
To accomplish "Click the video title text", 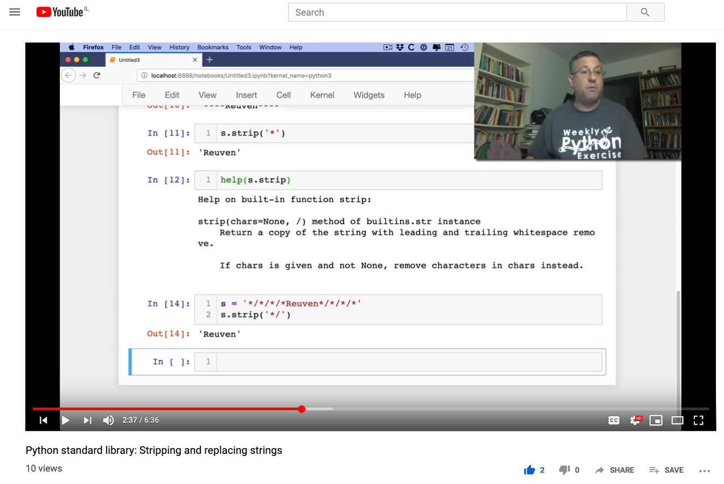I will click(154, 450).
